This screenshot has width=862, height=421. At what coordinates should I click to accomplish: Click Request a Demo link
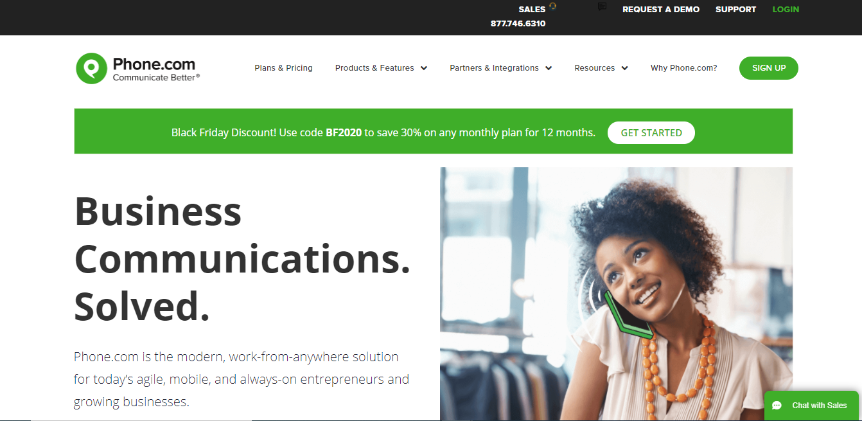[661, 9]
